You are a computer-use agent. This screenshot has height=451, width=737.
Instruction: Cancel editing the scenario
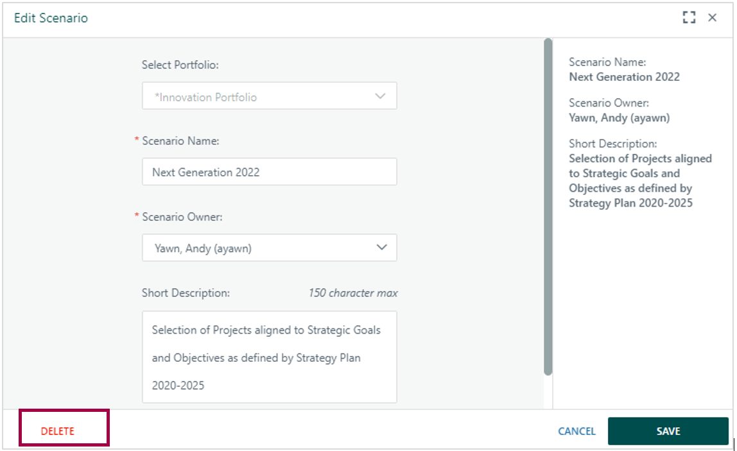click(577, 431)
